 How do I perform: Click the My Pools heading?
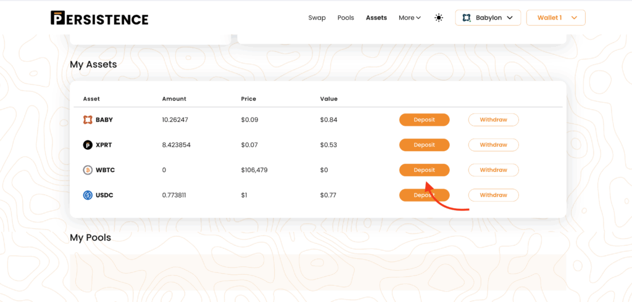click(x=90, y=237)
